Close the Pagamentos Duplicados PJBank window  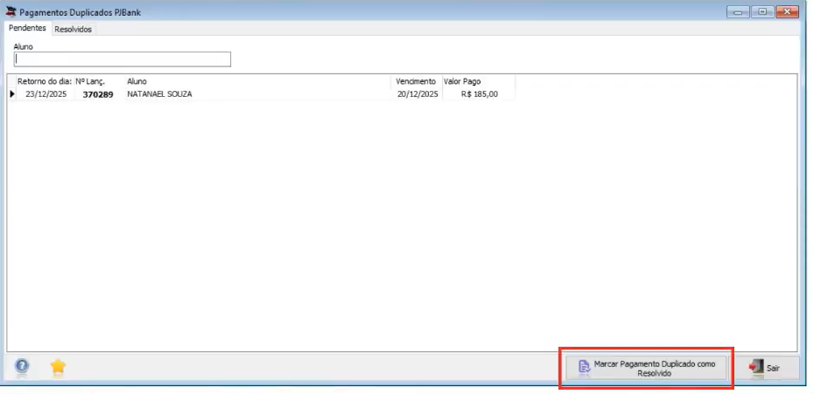[787, 11]
